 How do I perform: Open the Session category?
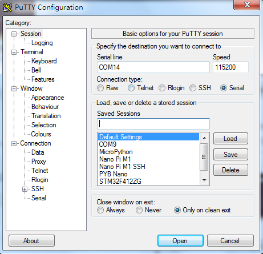31,34
